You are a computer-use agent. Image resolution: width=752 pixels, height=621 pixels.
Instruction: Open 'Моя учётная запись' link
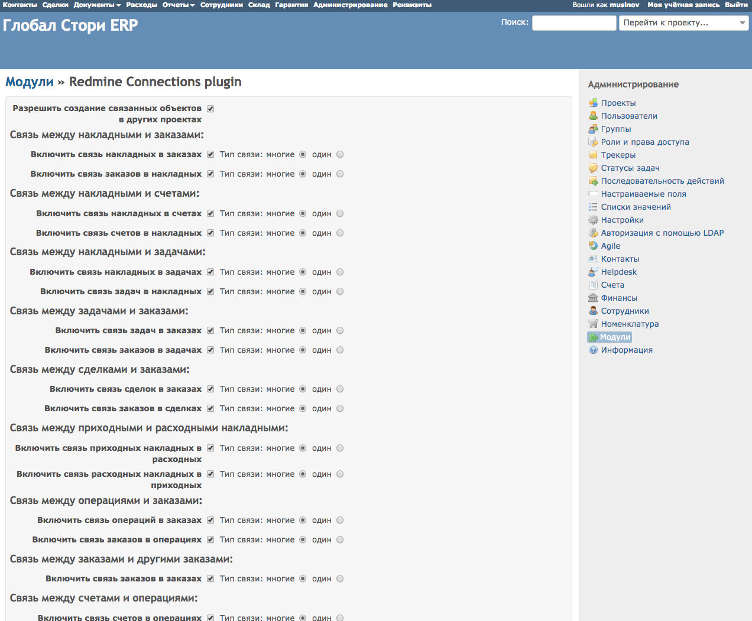pyautogui.click(x=683, y=5)
